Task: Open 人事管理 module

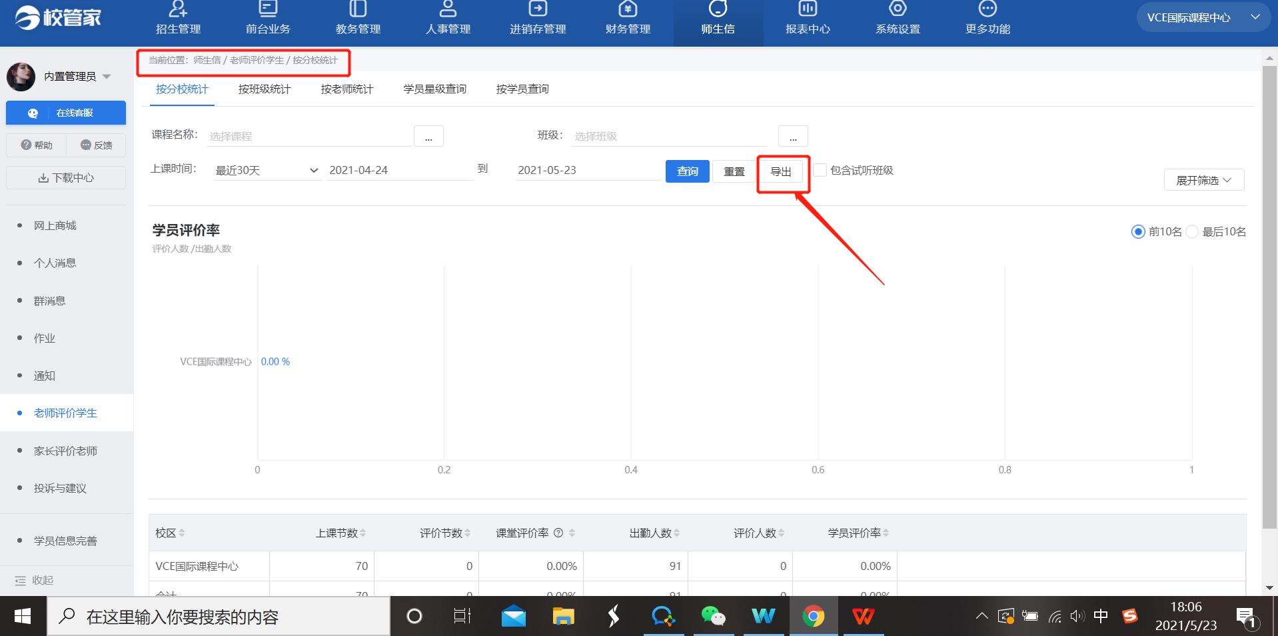Action: pos(448,19)
